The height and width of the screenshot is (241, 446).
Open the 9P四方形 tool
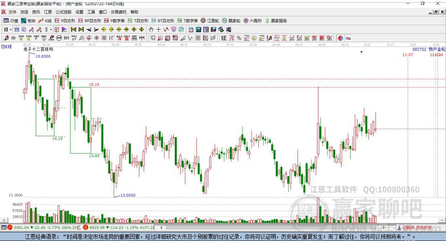(x=90, y=21)
